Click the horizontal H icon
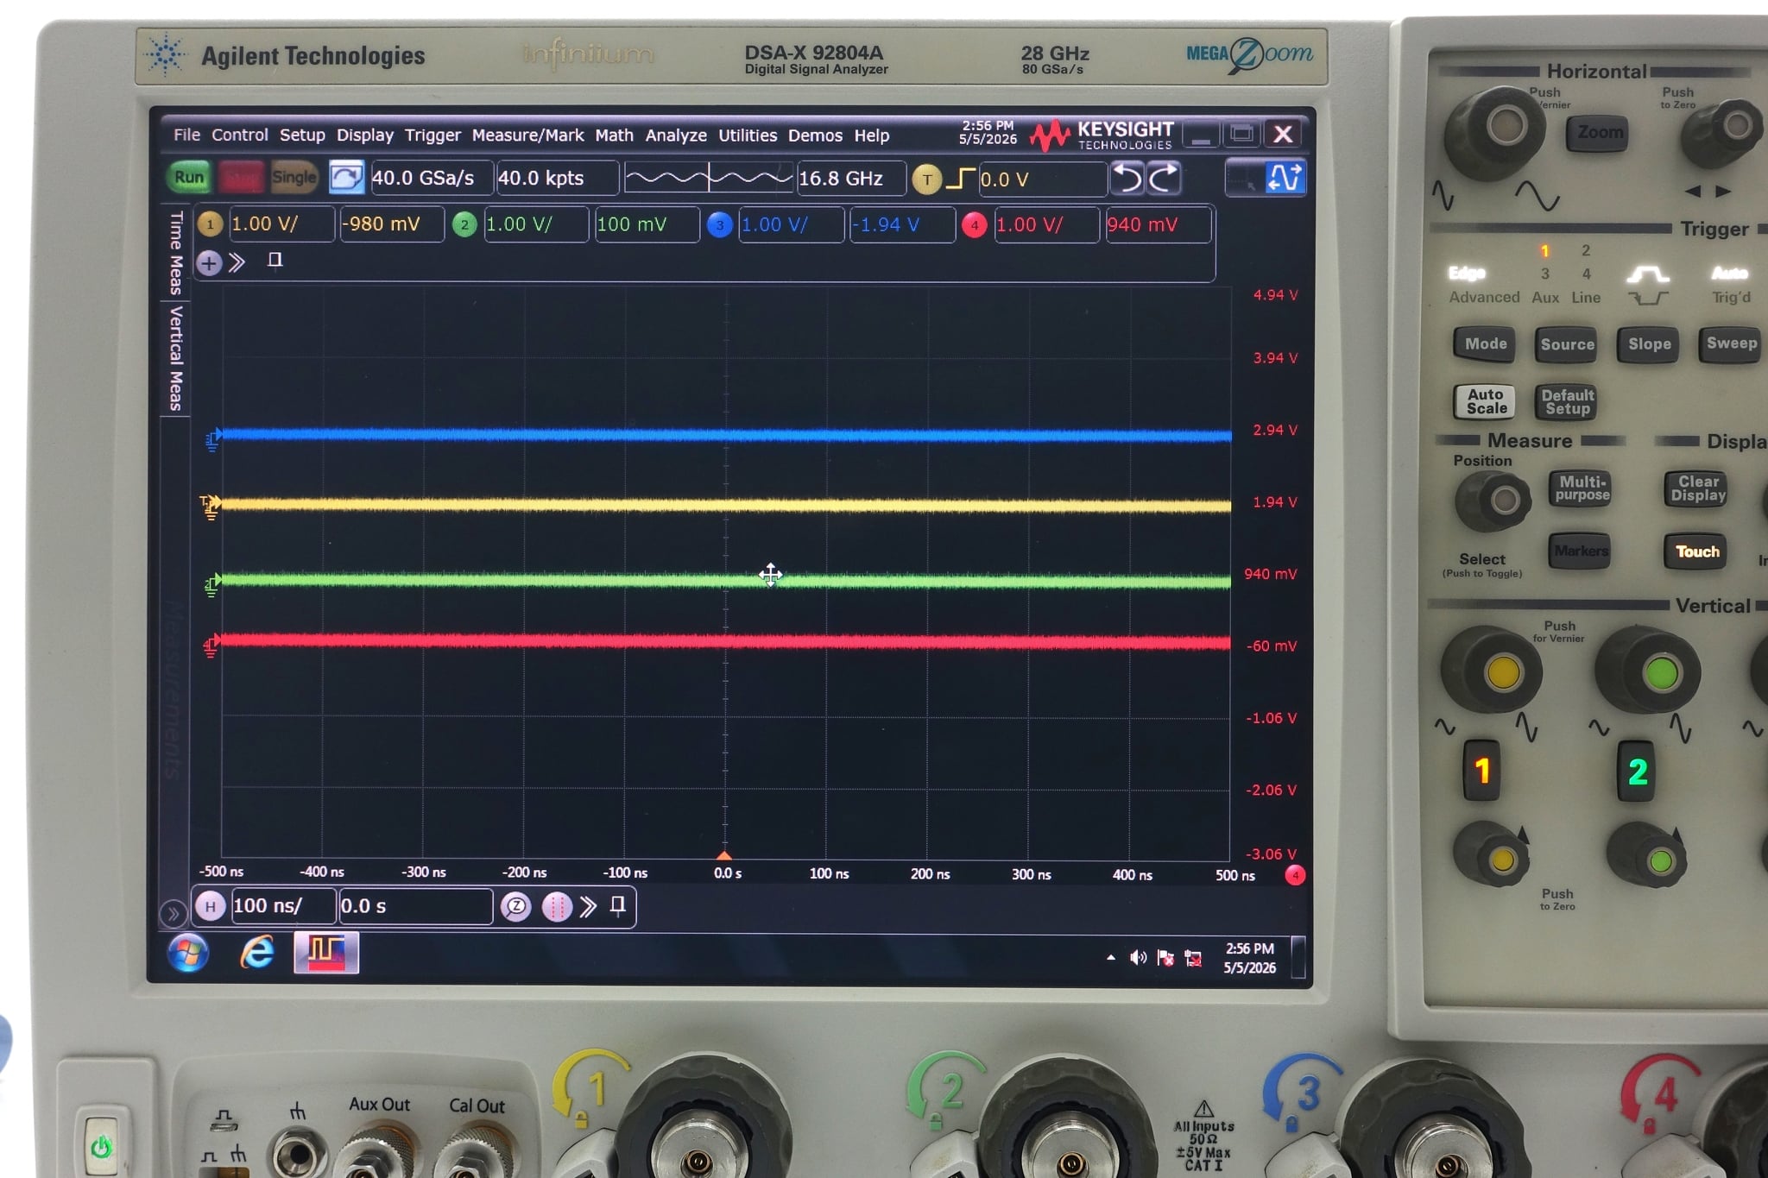 [210, 906]
